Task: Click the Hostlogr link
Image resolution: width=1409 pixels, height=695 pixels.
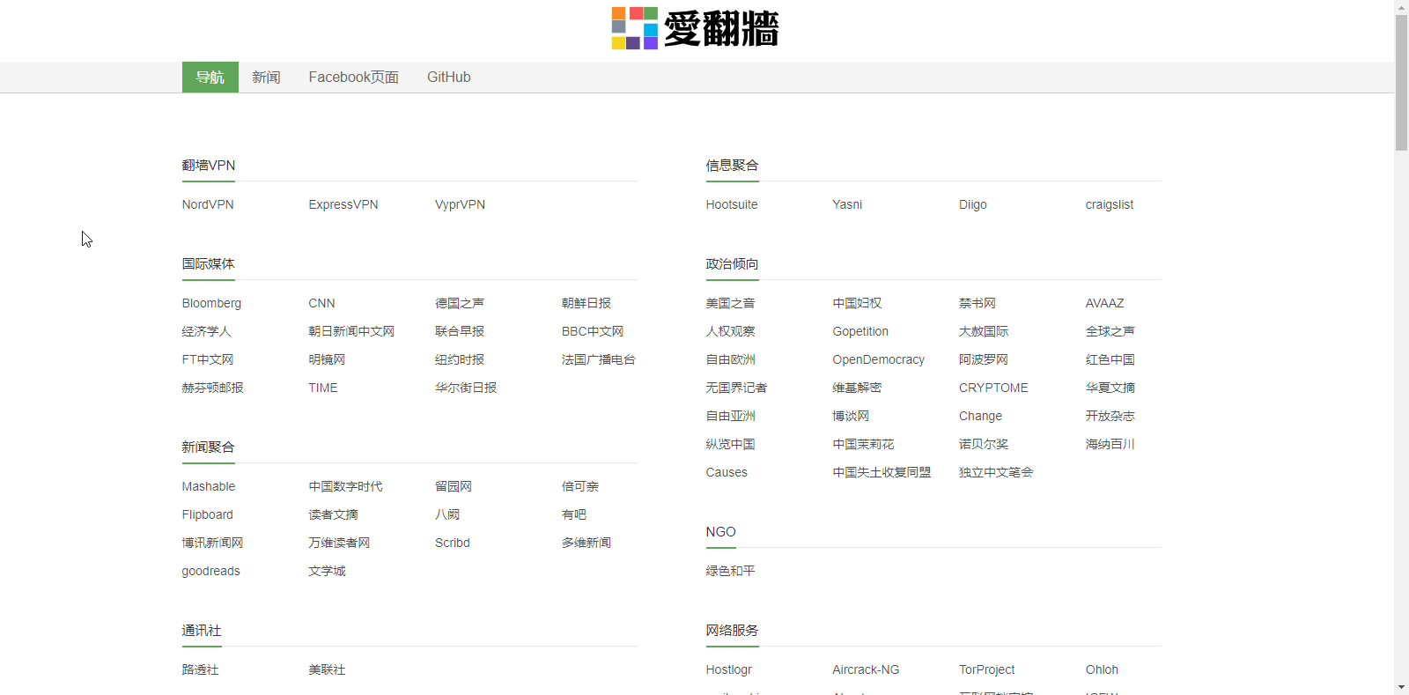Action: (x=729, y=669)
